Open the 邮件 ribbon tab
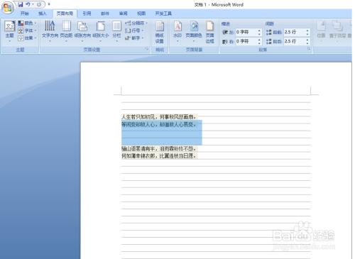The height and width of the screenshot is (259, 355). (x=105, y=13)
